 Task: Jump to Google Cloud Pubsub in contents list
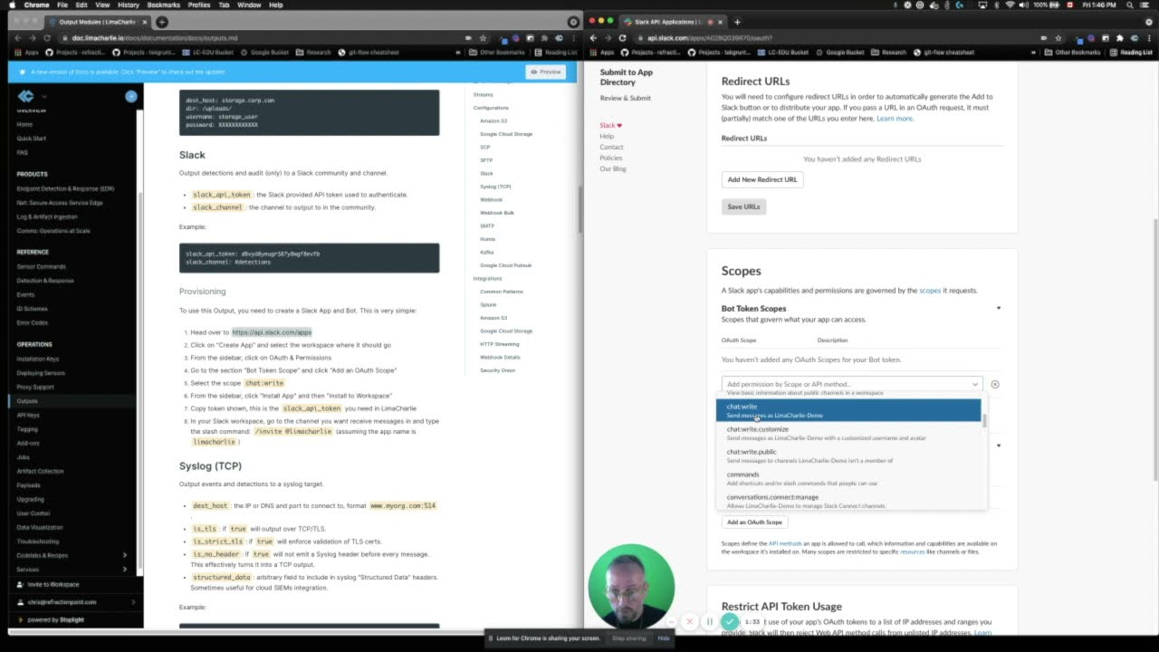tap(505, 265)
